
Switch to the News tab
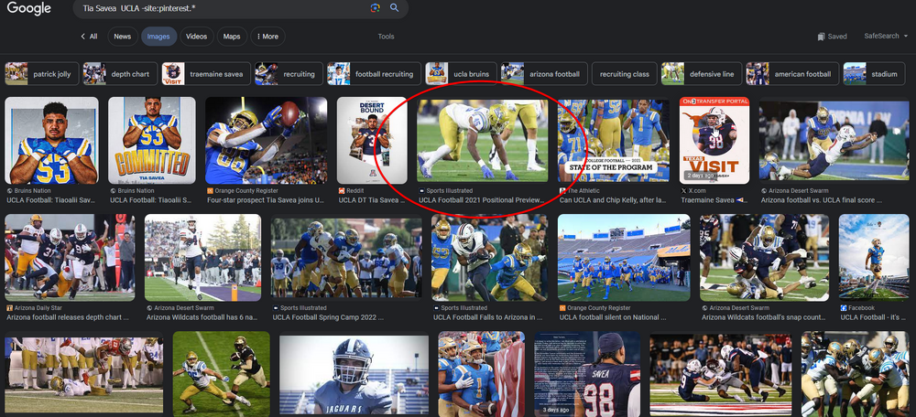(x=122, y=37)
